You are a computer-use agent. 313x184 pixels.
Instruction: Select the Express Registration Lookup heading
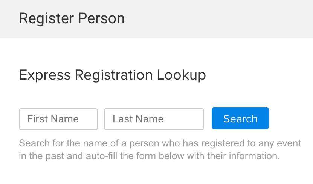[x=112, y=75]
